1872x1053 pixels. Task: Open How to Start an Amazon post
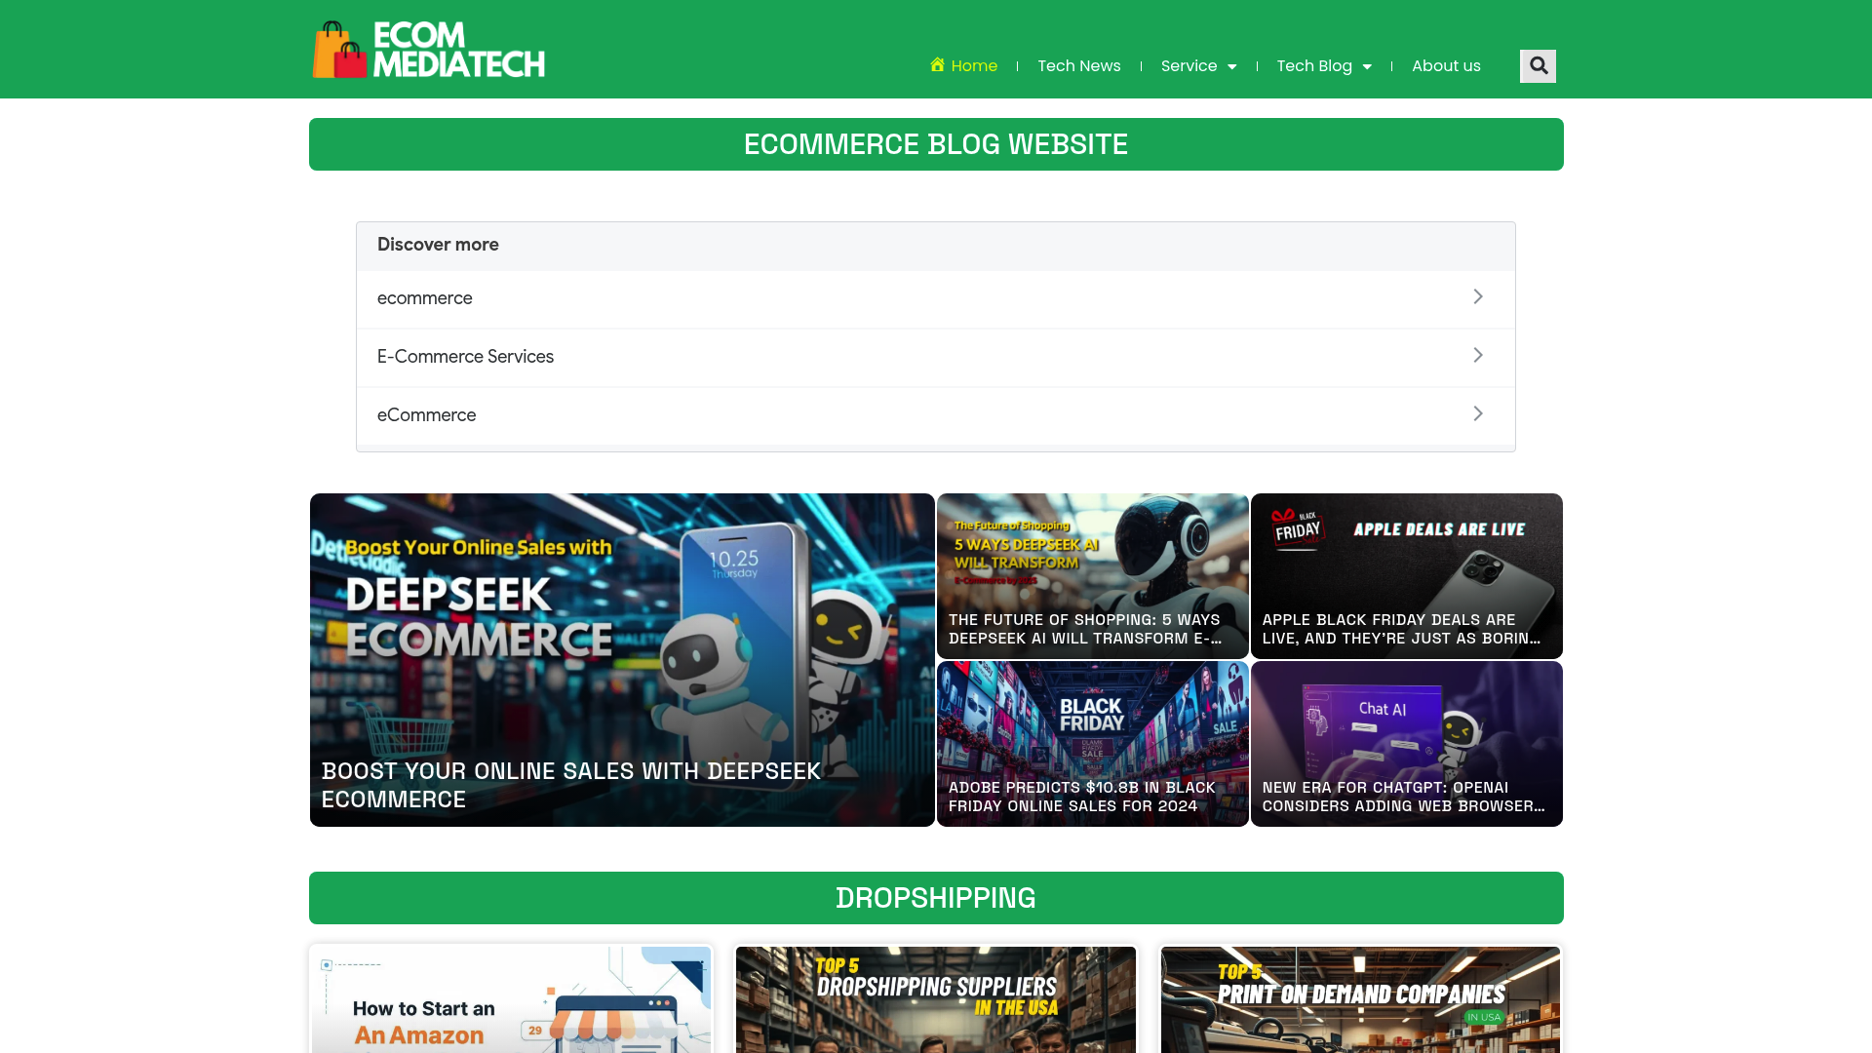point(511,999)
